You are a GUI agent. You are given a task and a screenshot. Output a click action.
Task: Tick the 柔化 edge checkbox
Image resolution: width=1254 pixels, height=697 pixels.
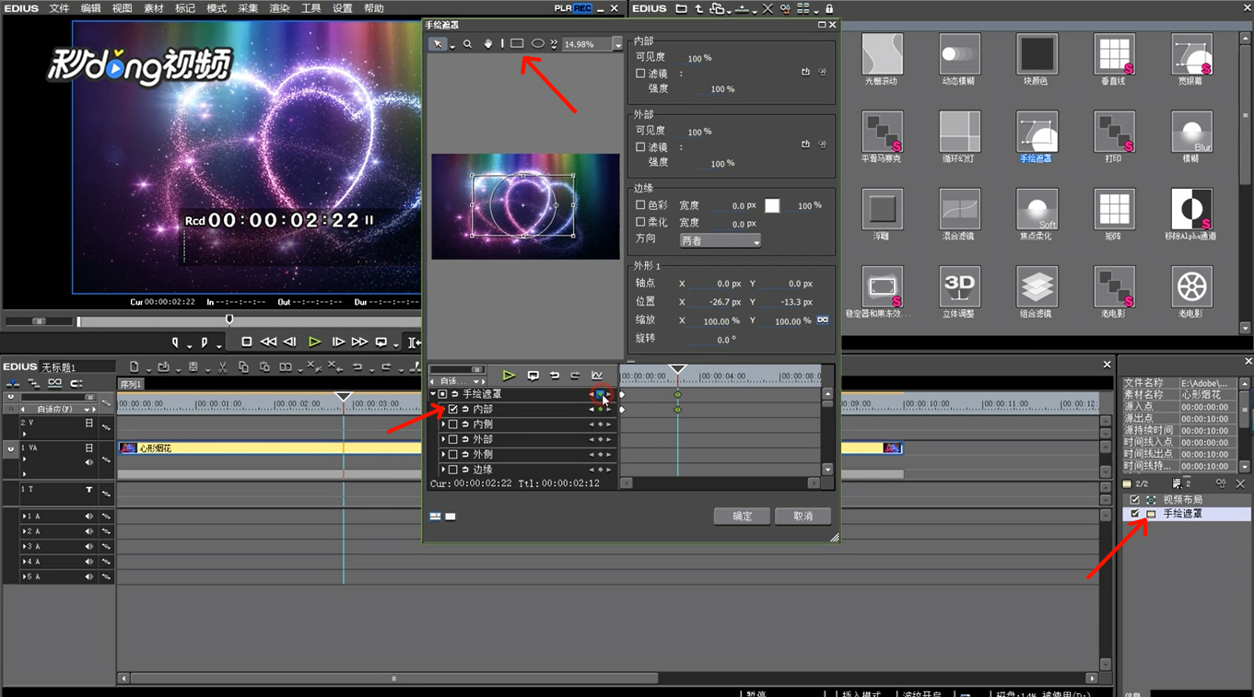coord(640,223)
